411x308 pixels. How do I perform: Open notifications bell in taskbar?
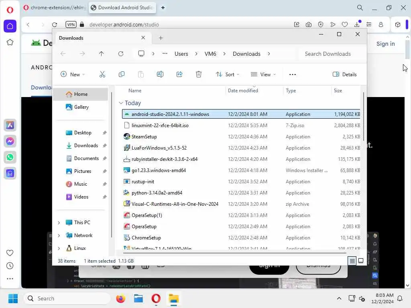400,298
